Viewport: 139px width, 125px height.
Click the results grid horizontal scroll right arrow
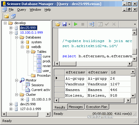tap(128, 101)
